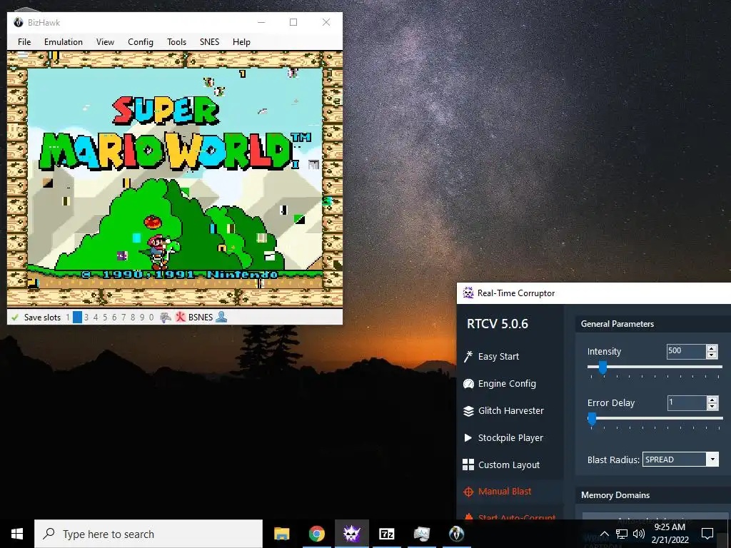The image size is (731, 548).
Task: Click the Error Delay value field
Action: tap(686, 402)
